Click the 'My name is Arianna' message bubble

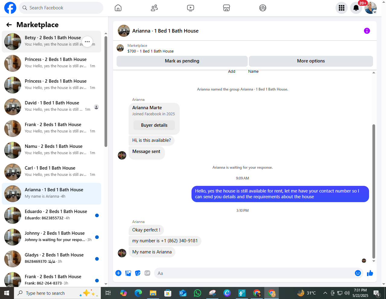[152, 252]
